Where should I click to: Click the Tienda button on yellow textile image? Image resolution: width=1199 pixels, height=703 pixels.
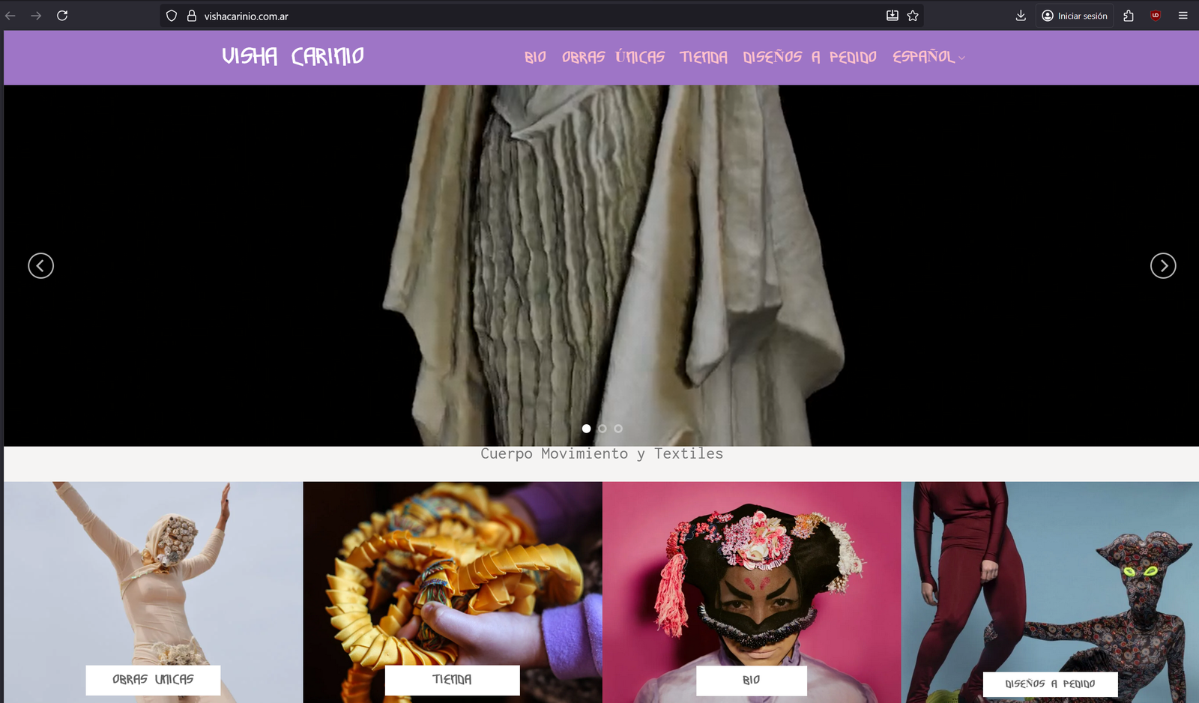point(452,680)
